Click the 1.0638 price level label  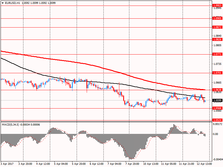(217, 90)
